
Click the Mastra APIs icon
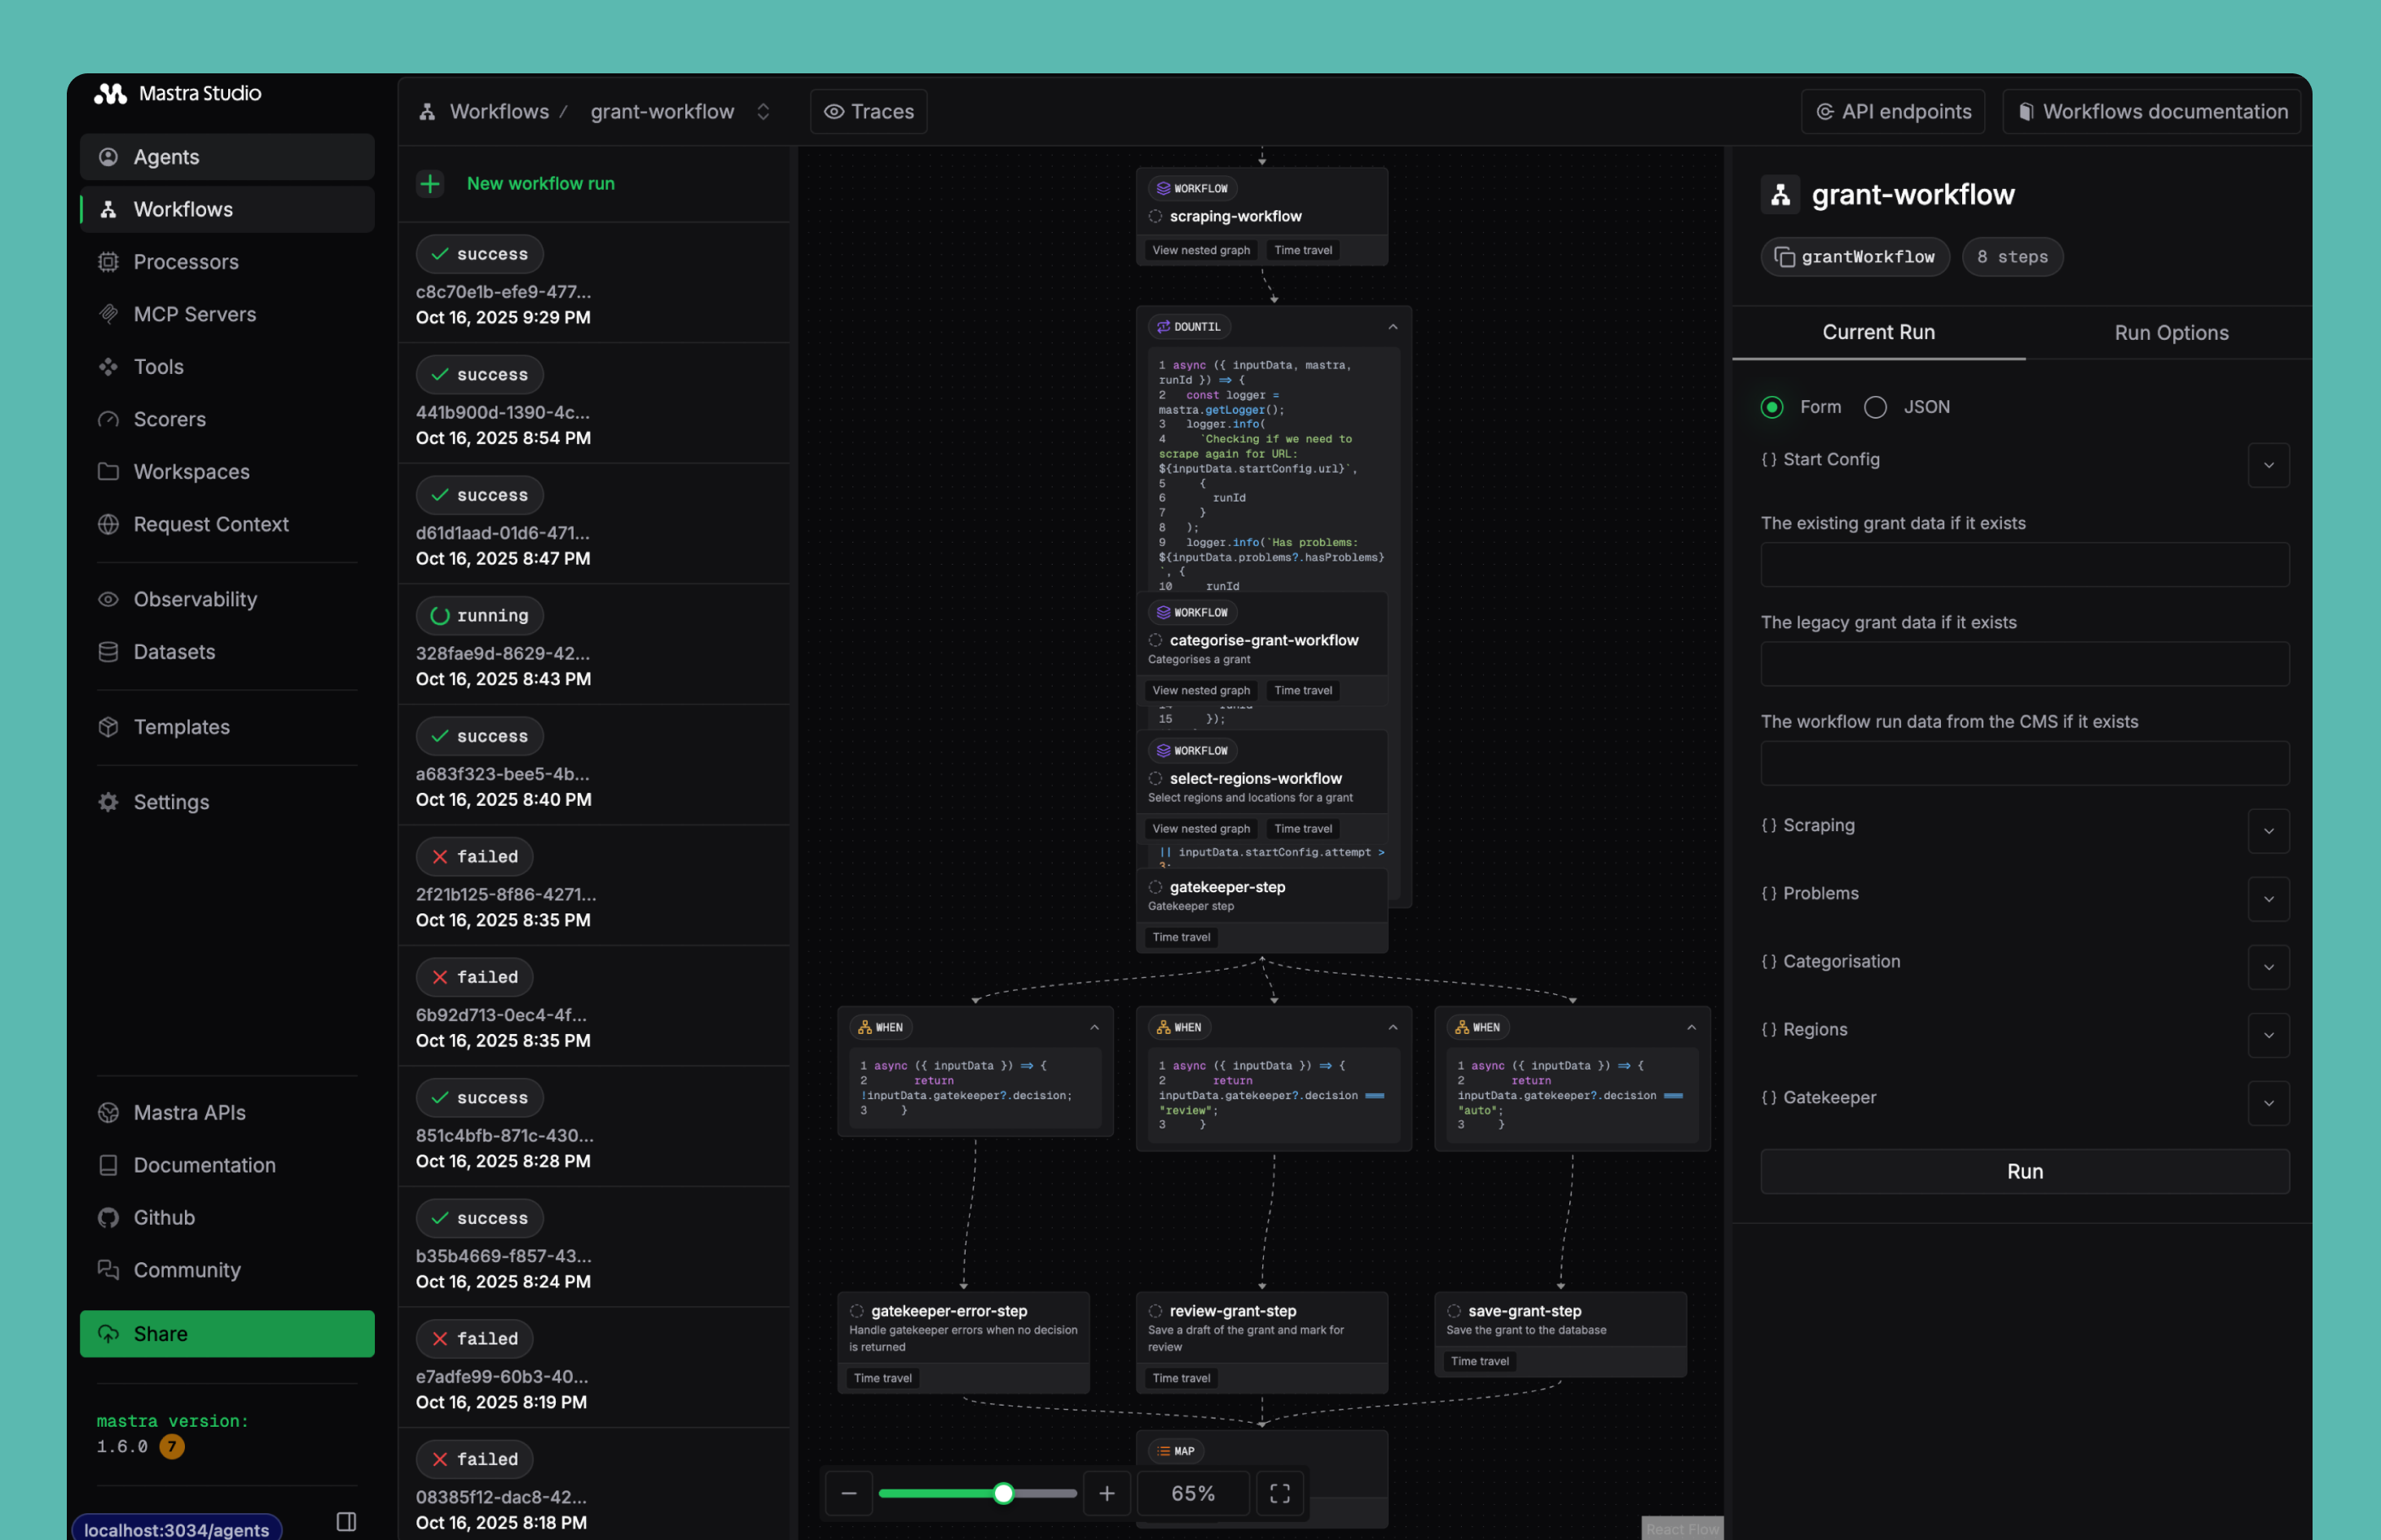(x=108, y=1113)
